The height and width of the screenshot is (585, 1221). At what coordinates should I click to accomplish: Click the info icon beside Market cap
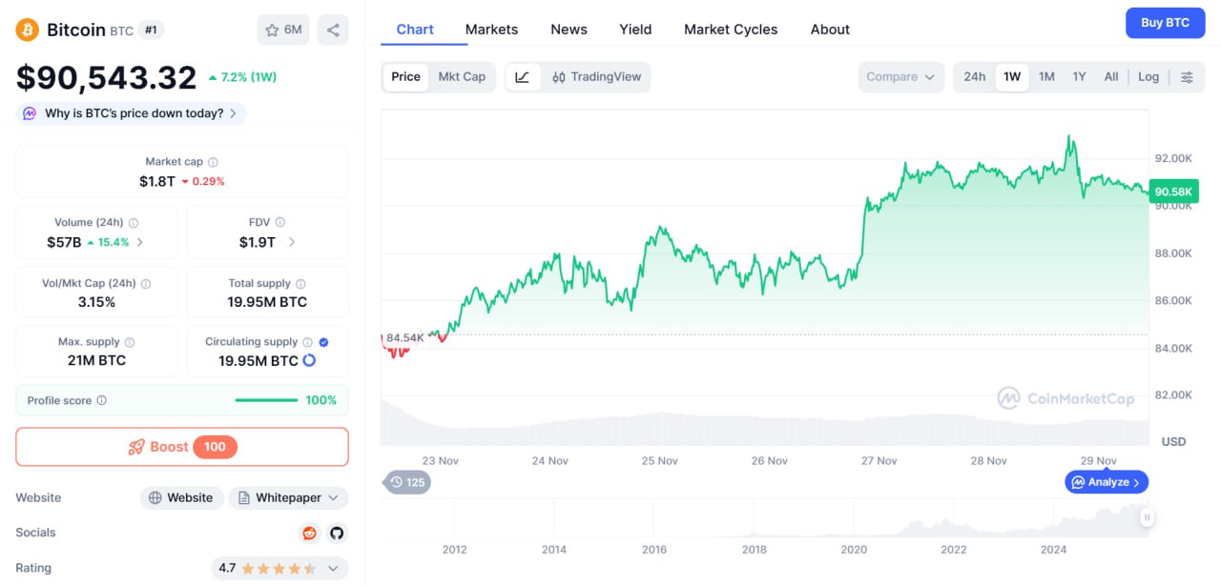pos(213,162)
